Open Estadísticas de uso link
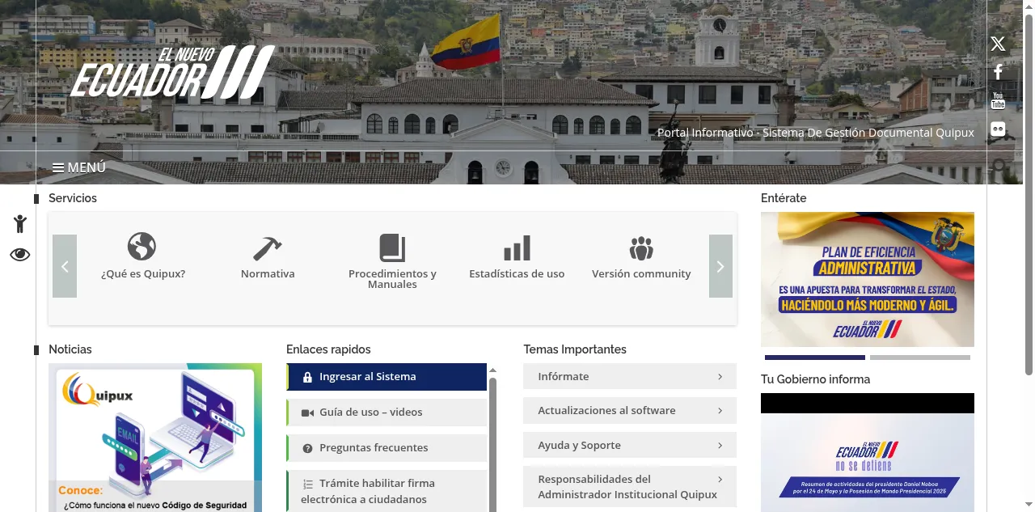Screen dimensions: 1035x512 517,274
